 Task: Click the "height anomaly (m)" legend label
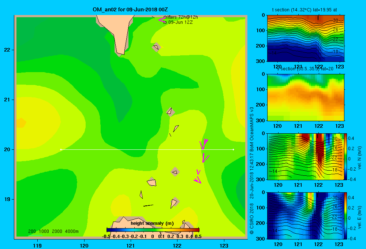pyautogui.click(x=152, y=223)
